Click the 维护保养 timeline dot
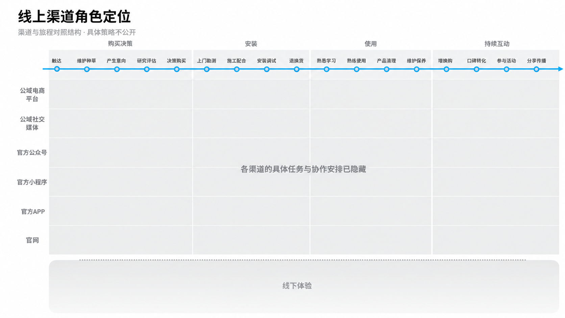The height and width of the screenshot is (318, 565). coord(417,69)
